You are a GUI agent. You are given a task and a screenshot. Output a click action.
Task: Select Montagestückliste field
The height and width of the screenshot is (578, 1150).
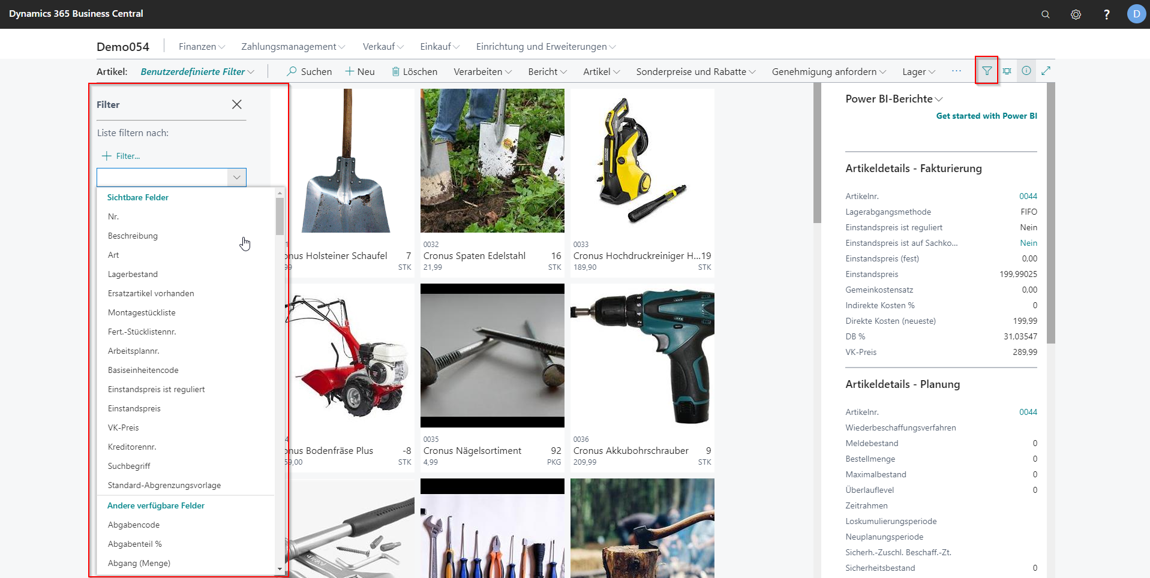pyautogui.click(x=187, y=312)
